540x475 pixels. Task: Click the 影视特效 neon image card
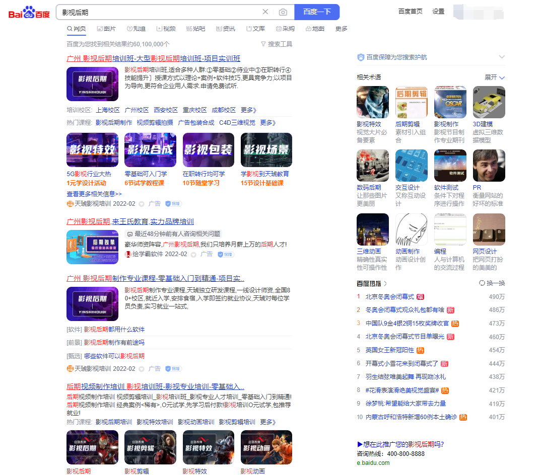[92, 150]
